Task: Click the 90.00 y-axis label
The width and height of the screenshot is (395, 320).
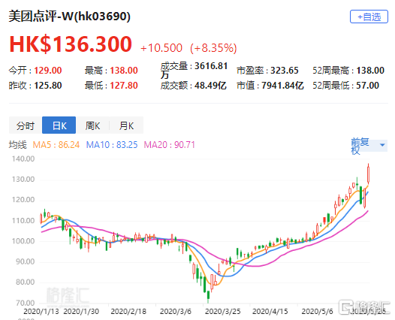Action: coord(26,262)
